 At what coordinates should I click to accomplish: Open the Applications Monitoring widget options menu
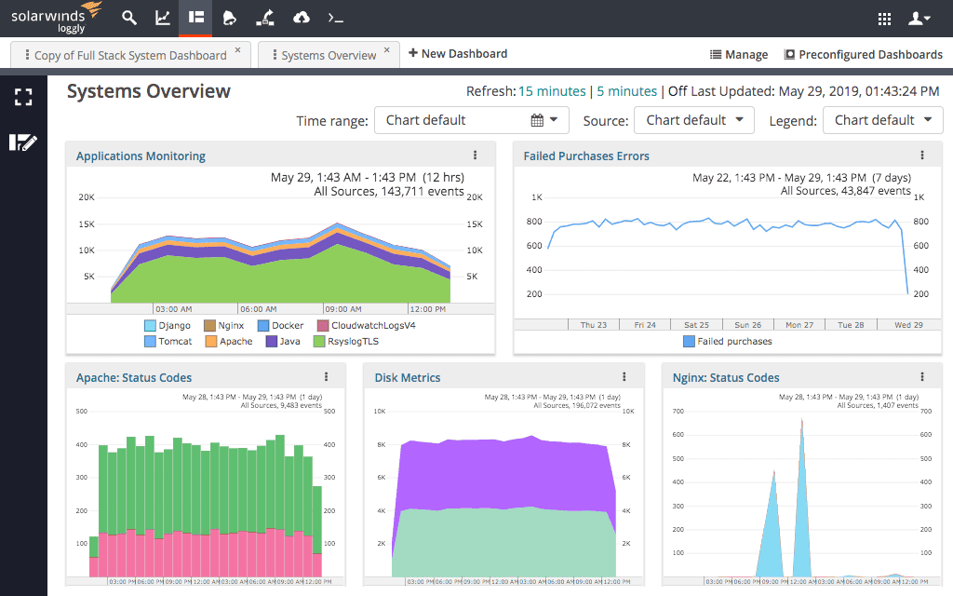(476, 155)
